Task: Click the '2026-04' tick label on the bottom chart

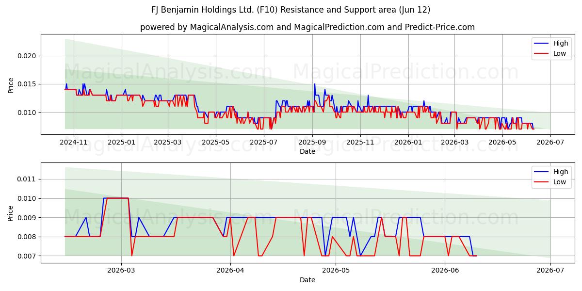Action: click(x=230, y=271)
